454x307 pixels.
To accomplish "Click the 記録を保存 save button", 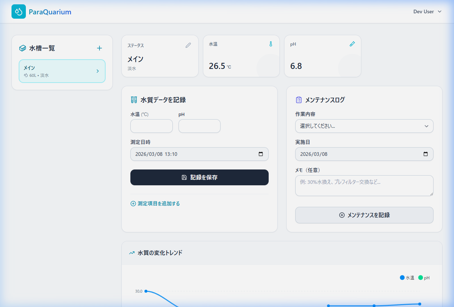I will (x=199, y=177).
